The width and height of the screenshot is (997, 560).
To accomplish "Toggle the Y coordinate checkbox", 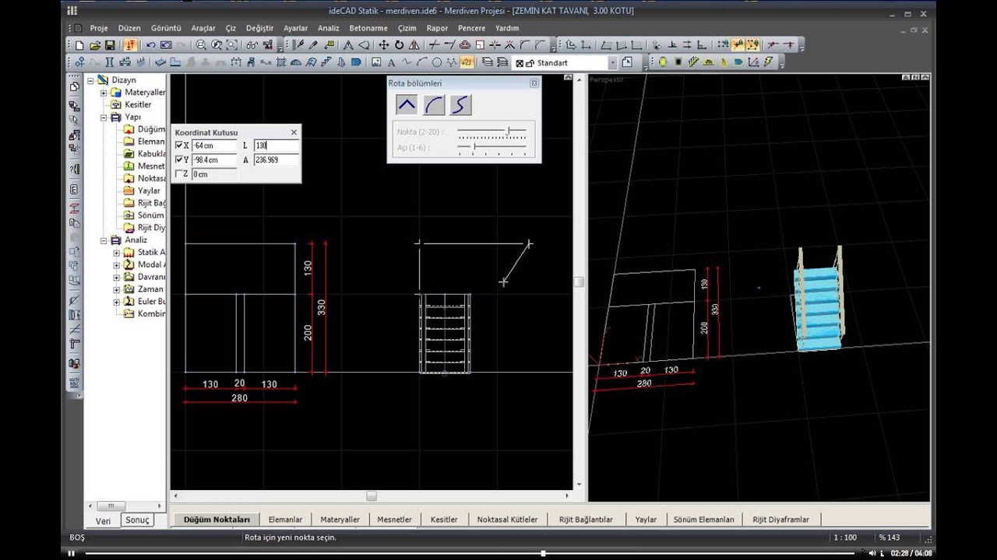I will 179,159.
